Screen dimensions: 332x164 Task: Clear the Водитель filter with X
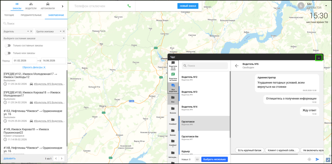pyautogui.click(x=31, y=31)
